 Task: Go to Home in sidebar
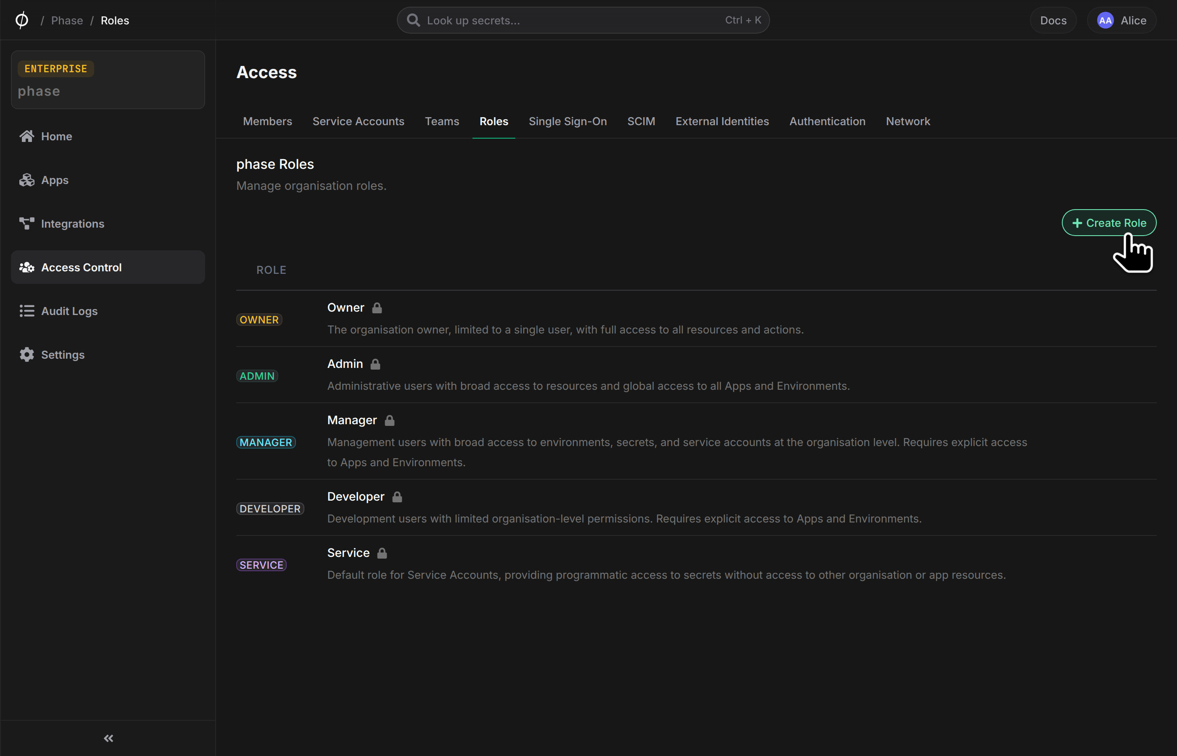click(108, 136)
